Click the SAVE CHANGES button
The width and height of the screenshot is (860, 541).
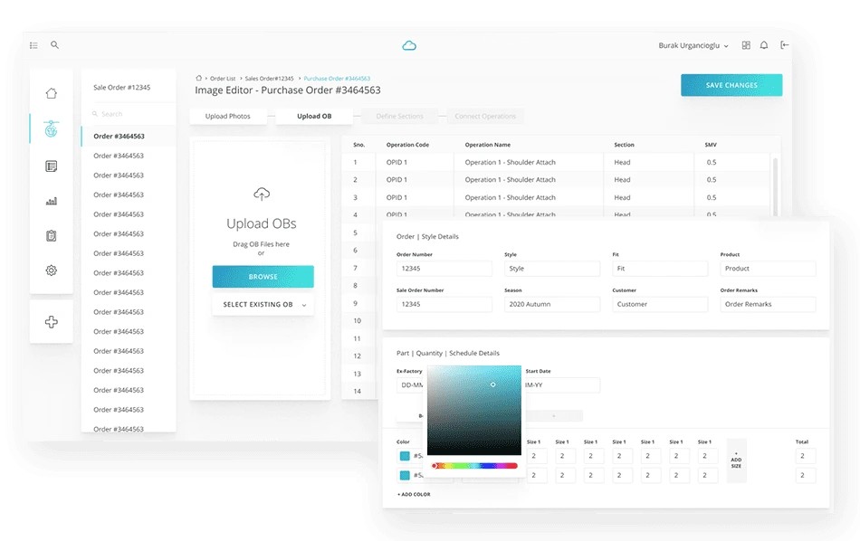click(x=731, y=85)
